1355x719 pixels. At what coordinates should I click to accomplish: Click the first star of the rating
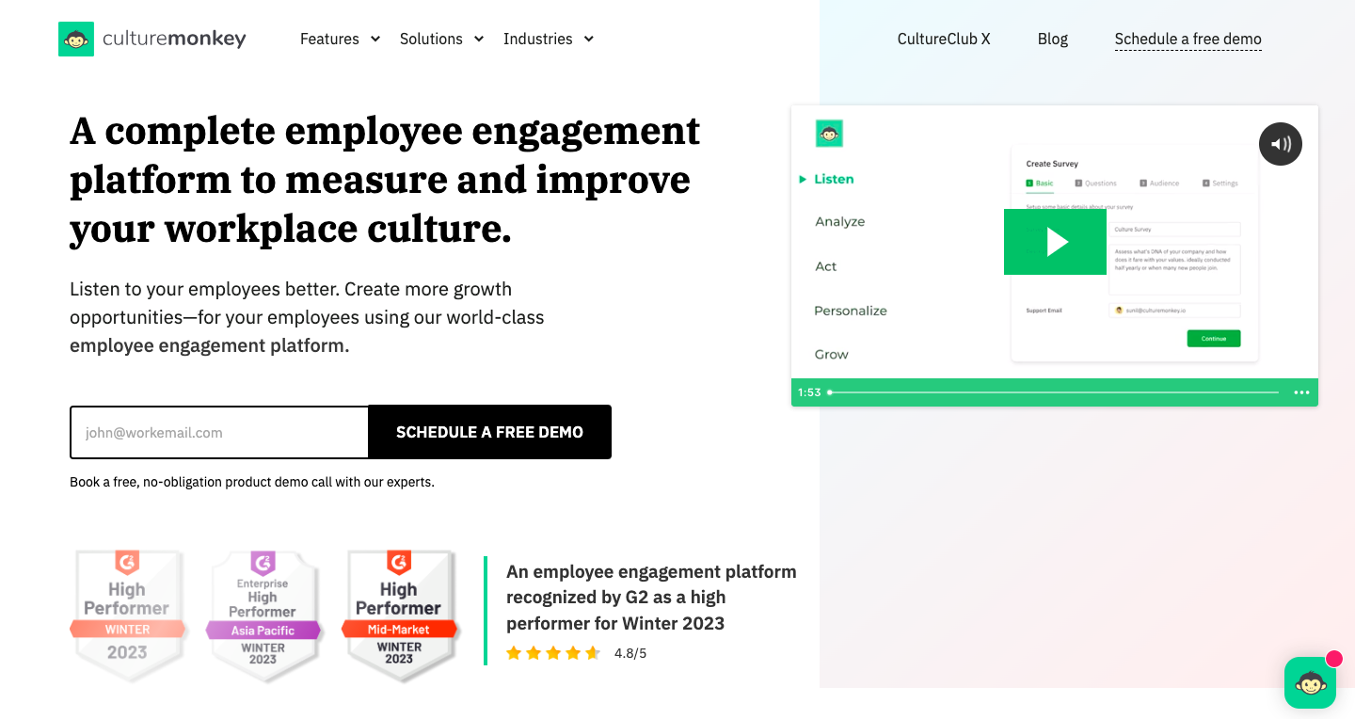point(516,652)
